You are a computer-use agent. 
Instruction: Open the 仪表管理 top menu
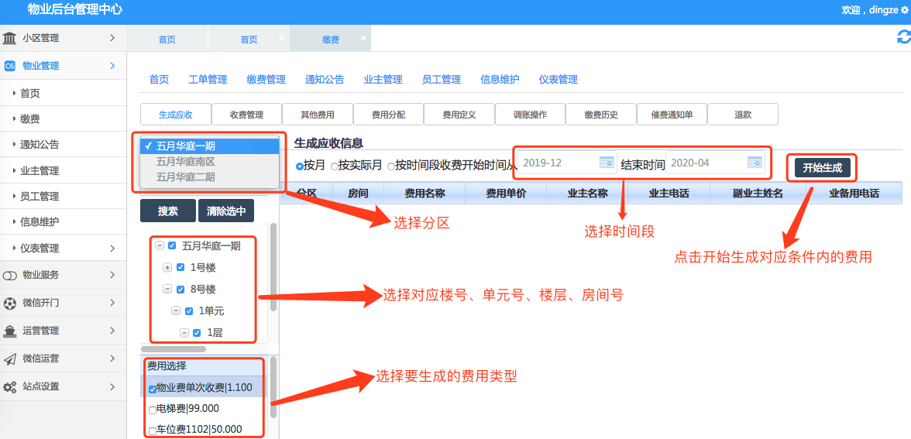tap(559, 80)
